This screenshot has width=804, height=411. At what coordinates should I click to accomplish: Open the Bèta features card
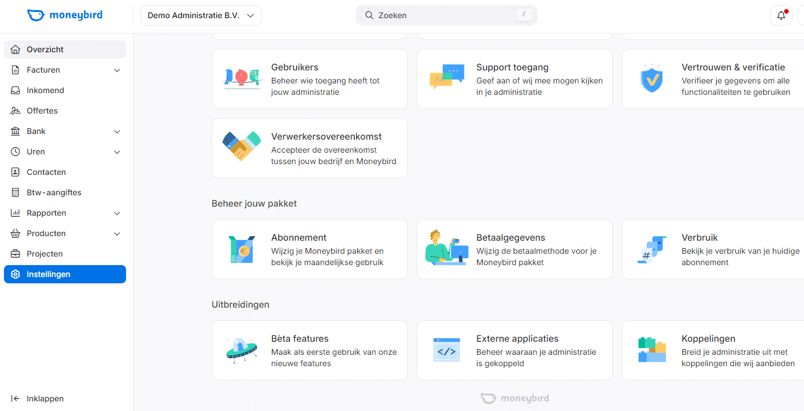[309, 350]
